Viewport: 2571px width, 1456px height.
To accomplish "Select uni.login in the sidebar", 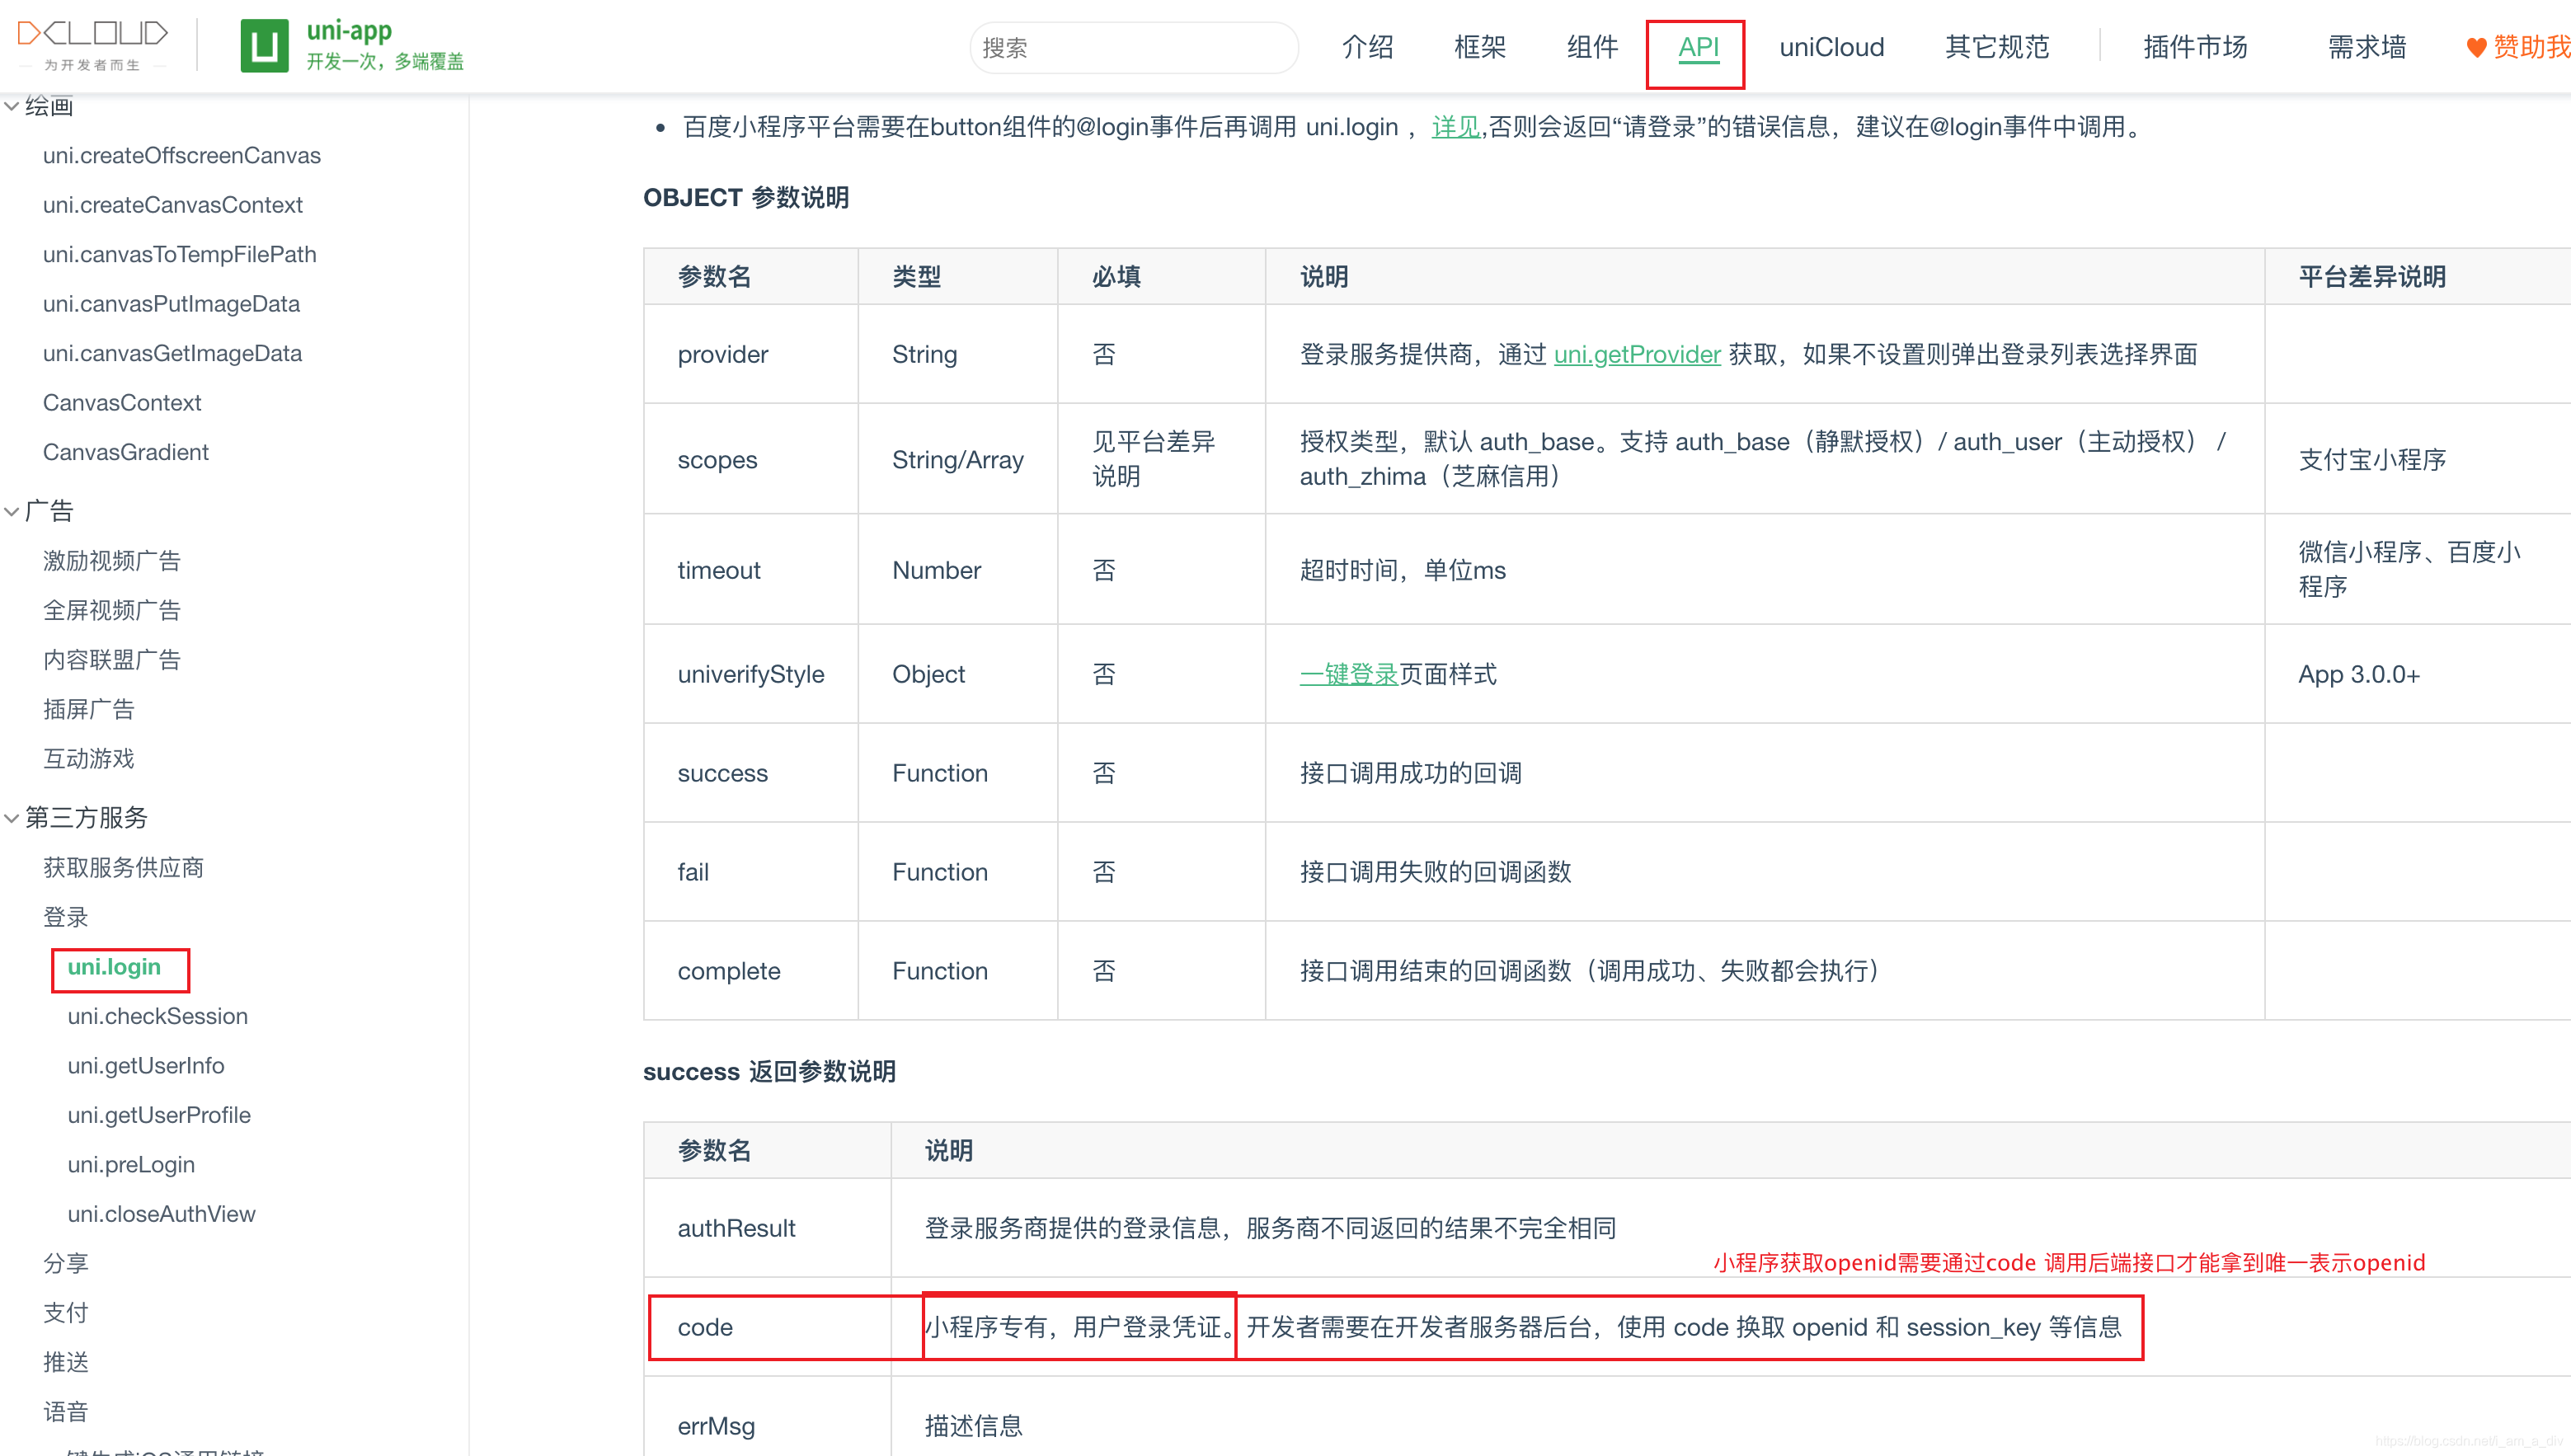I will (114, 967).
